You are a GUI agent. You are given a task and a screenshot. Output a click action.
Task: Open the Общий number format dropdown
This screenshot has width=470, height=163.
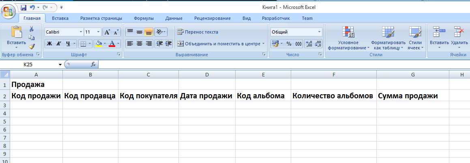tap(320, 32)
